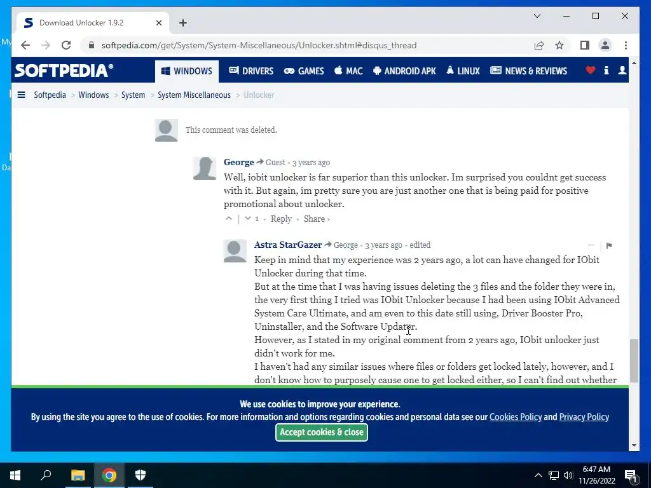Click George's avatar image
Image resolution: width=651 pixels, height=488 pixels.
(205, 168)
